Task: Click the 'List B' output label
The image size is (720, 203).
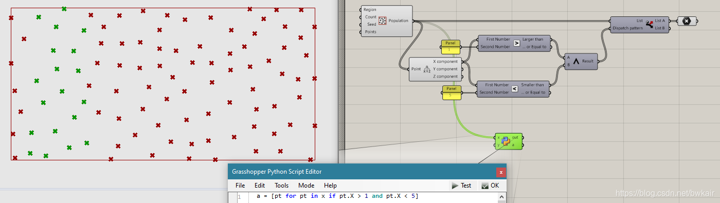Action: click(660, 28)
